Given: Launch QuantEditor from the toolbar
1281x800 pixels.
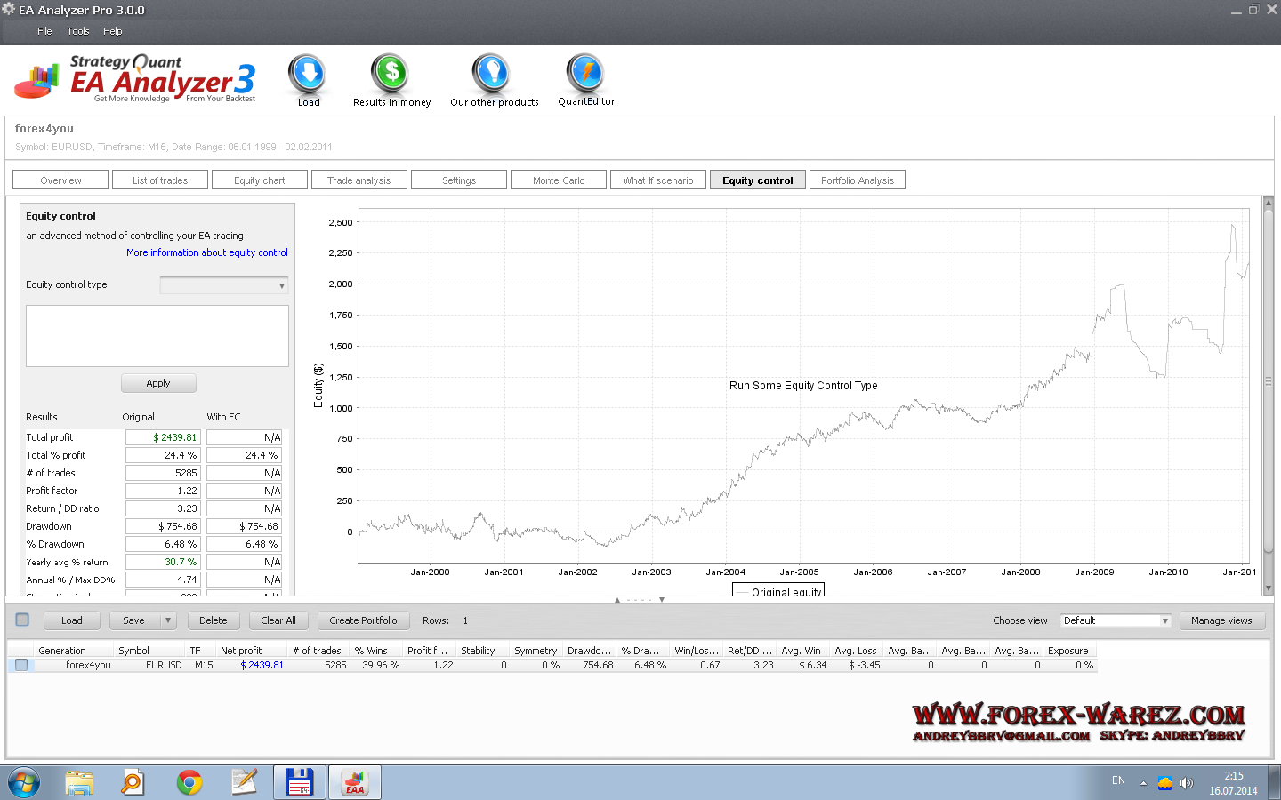Looking at the screenshot, I should tap(585, 75).
